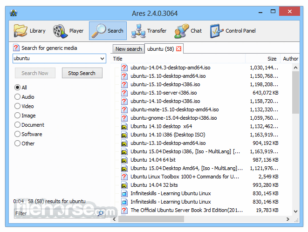Click the Ares logo icon in title bar
The height and width of the screenshot is (232, 308).
pyautogui.click(x=14, y=13)
